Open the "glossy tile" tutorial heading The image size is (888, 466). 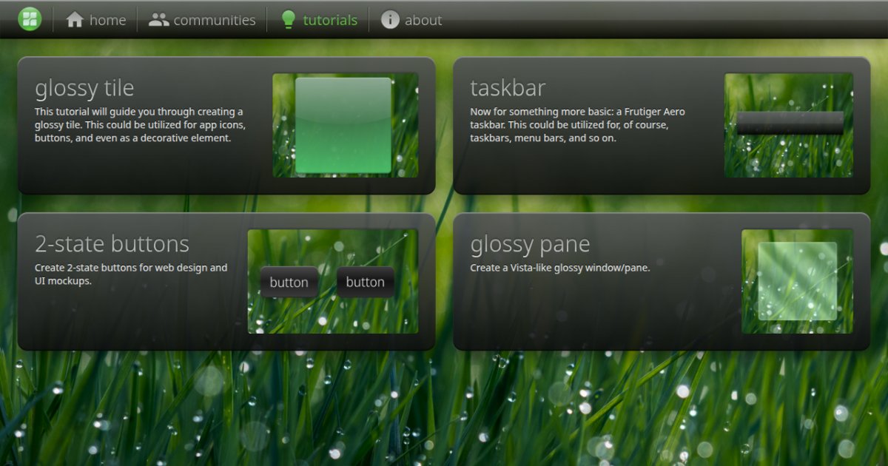point(84,88)
